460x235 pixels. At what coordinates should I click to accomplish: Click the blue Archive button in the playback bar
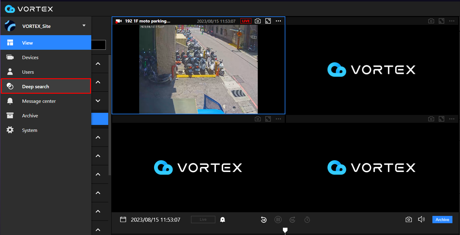(442, 220)
